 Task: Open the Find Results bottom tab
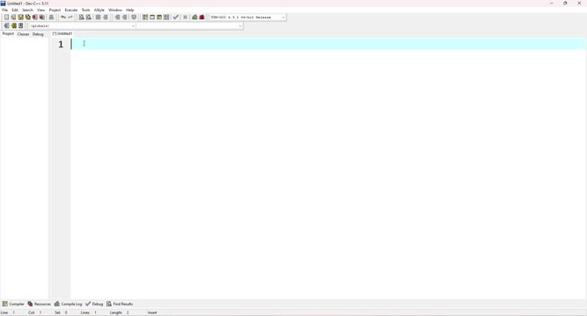[120, 304]
